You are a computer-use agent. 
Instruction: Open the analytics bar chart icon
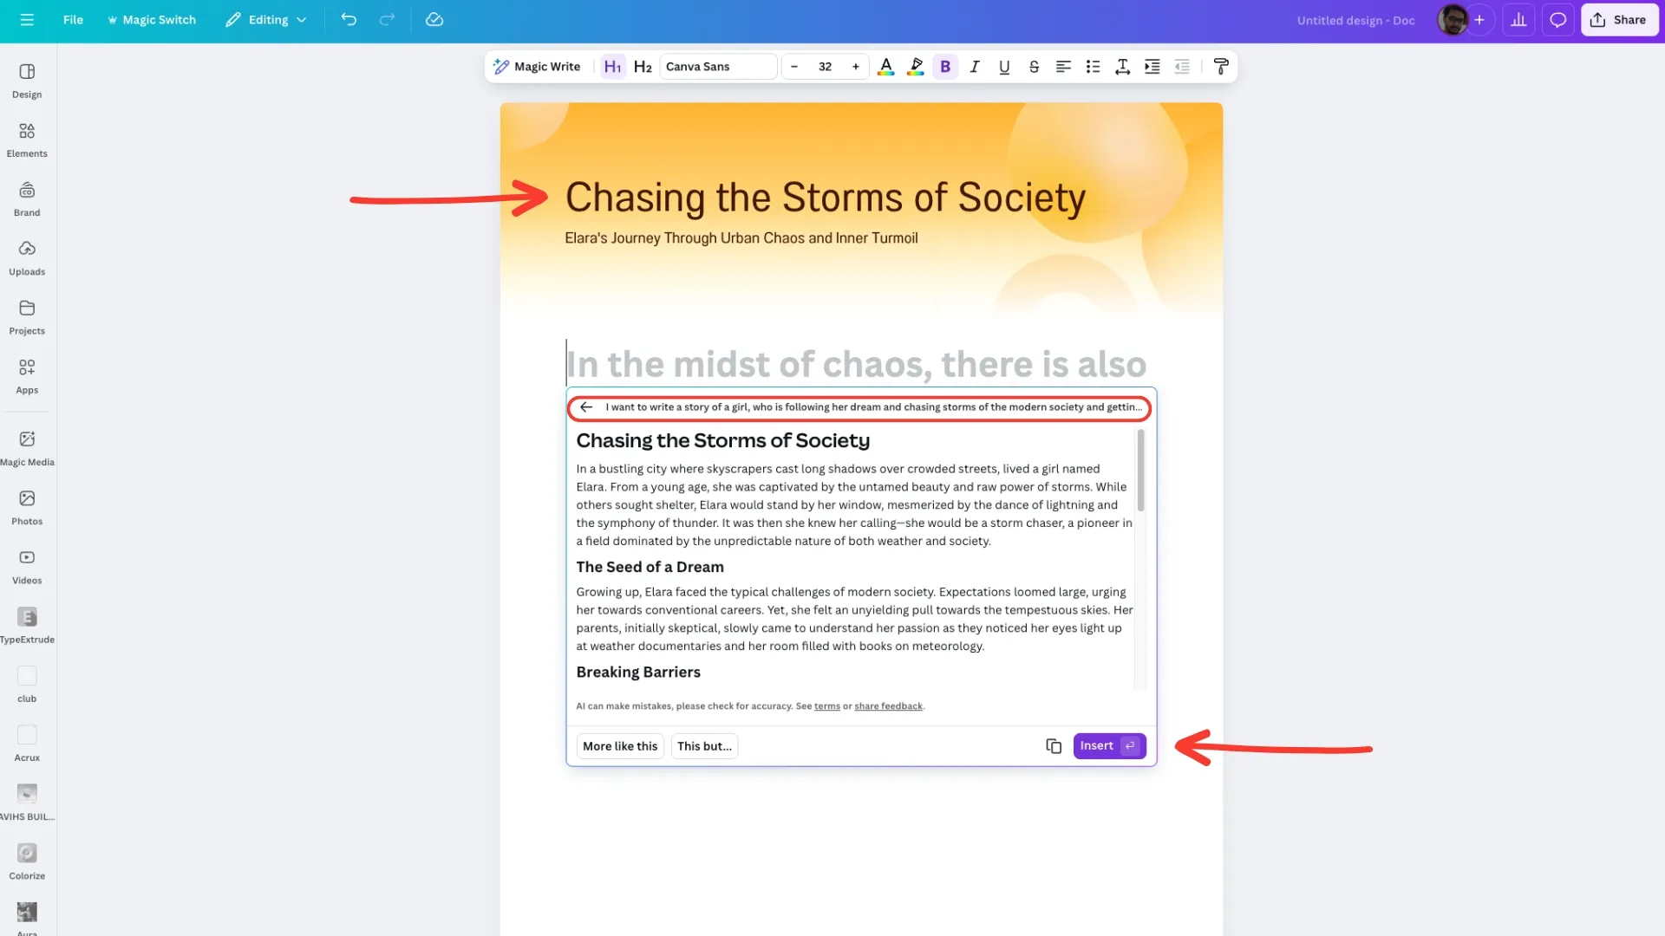[1518, 20]
